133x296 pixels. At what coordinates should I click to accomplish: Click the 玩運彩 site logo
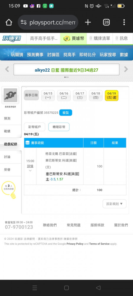[12, 38]
